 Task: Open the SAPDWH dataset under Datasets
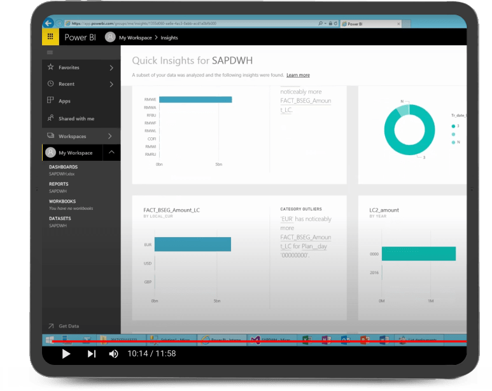pos(58,226)
